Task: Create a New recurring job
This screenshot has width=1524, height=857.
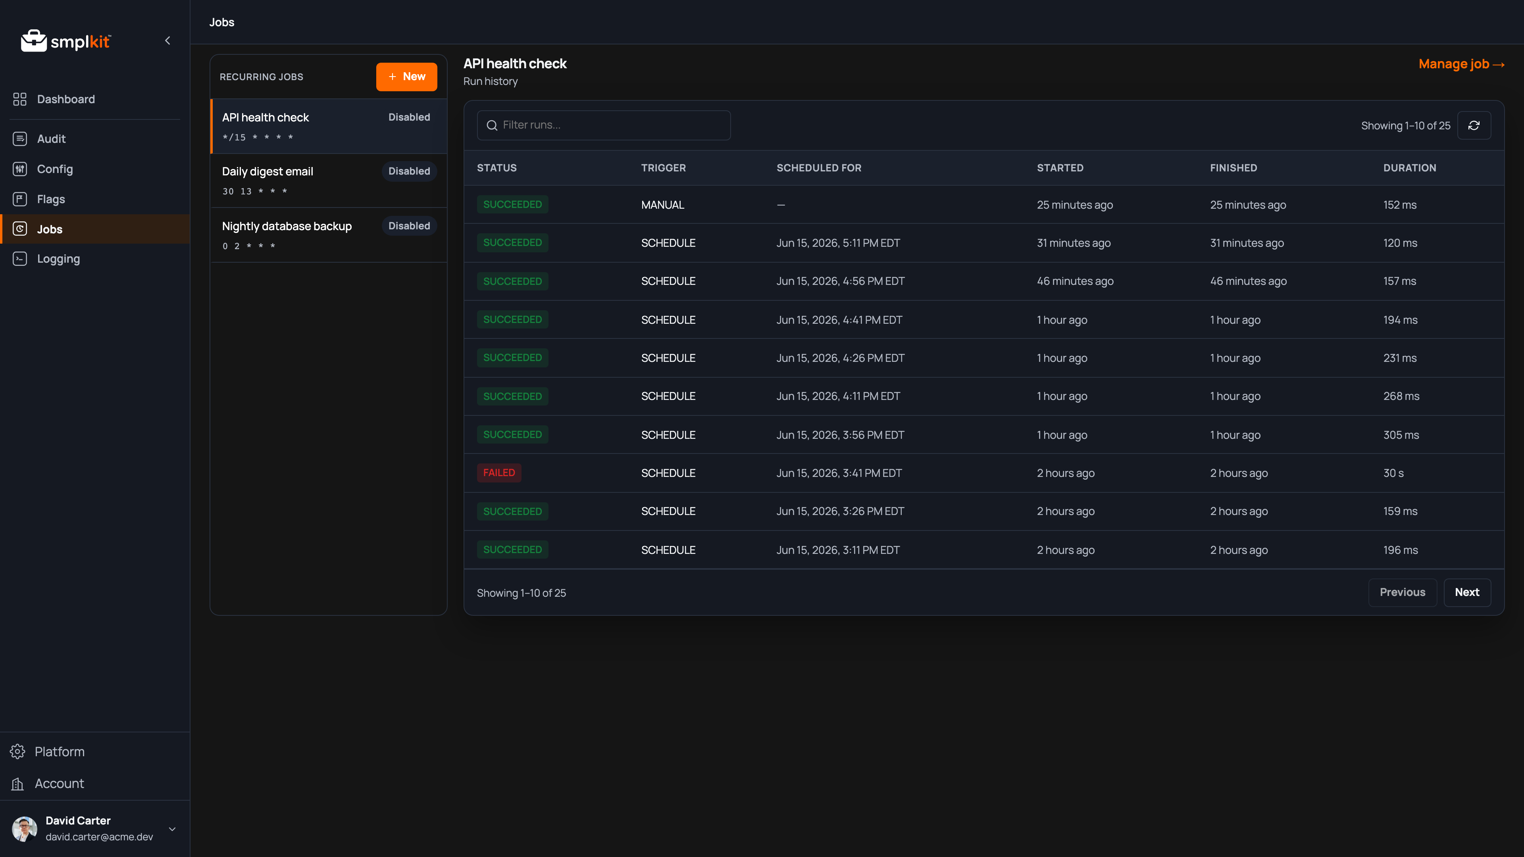Action: coord(406,77)
